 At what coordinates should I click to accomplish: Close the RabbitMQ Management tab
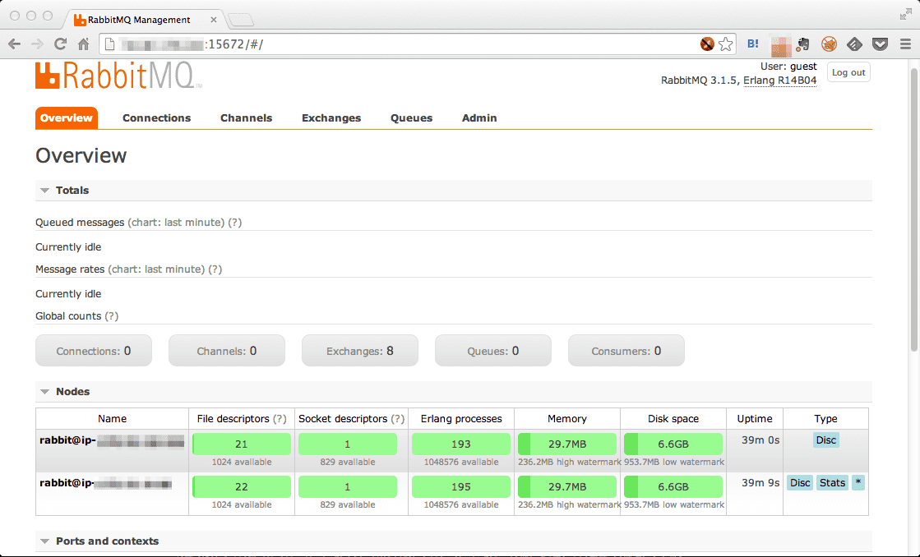pyautogui.click(x=214, y=20)
